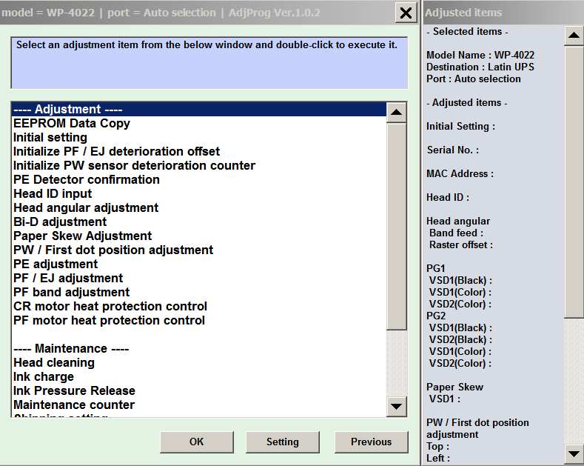Click Port : Auto selection in right panel

click(x=474, y=79)
